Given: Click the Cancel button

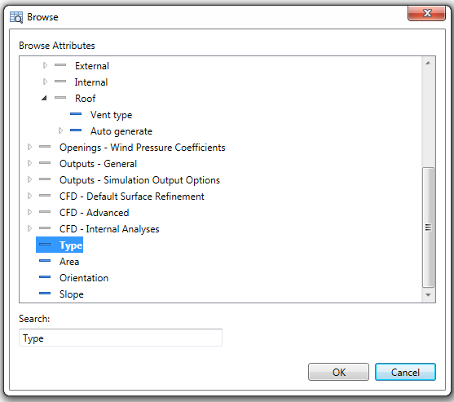Looking at the screenshot, I should pos(405,372).
